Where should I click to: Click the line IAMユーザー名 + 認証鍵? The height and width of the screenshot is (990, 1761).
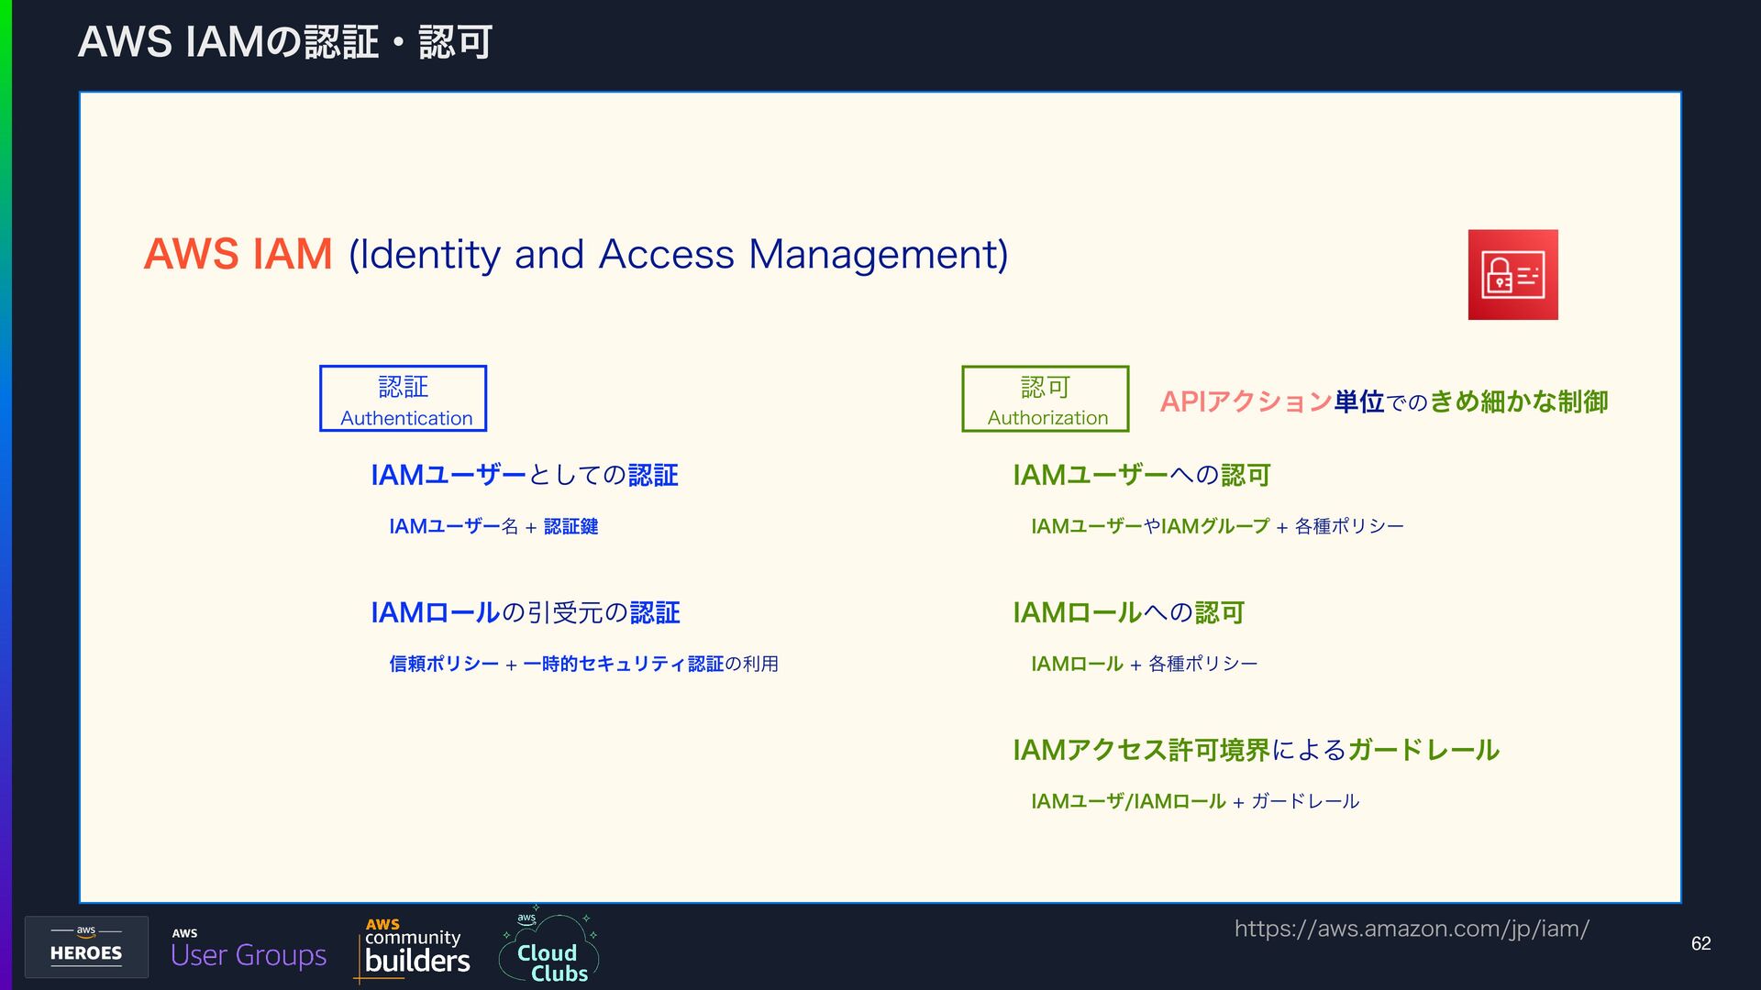click(x=493, y=526)
